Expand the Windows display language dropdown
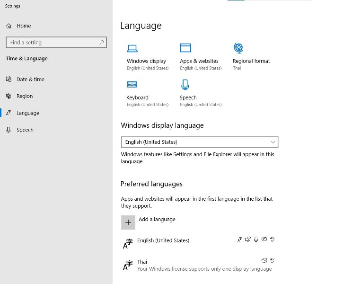 [x=199, y=142]
